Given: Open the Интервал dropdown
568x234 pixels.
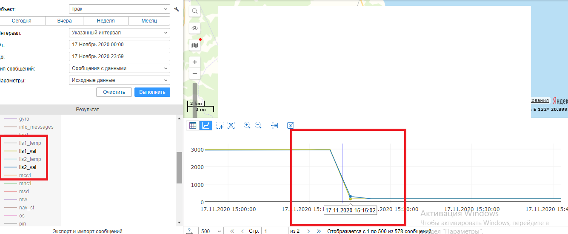Looking at the screenshot, I should pyautogui.click(x=119, y=33).
